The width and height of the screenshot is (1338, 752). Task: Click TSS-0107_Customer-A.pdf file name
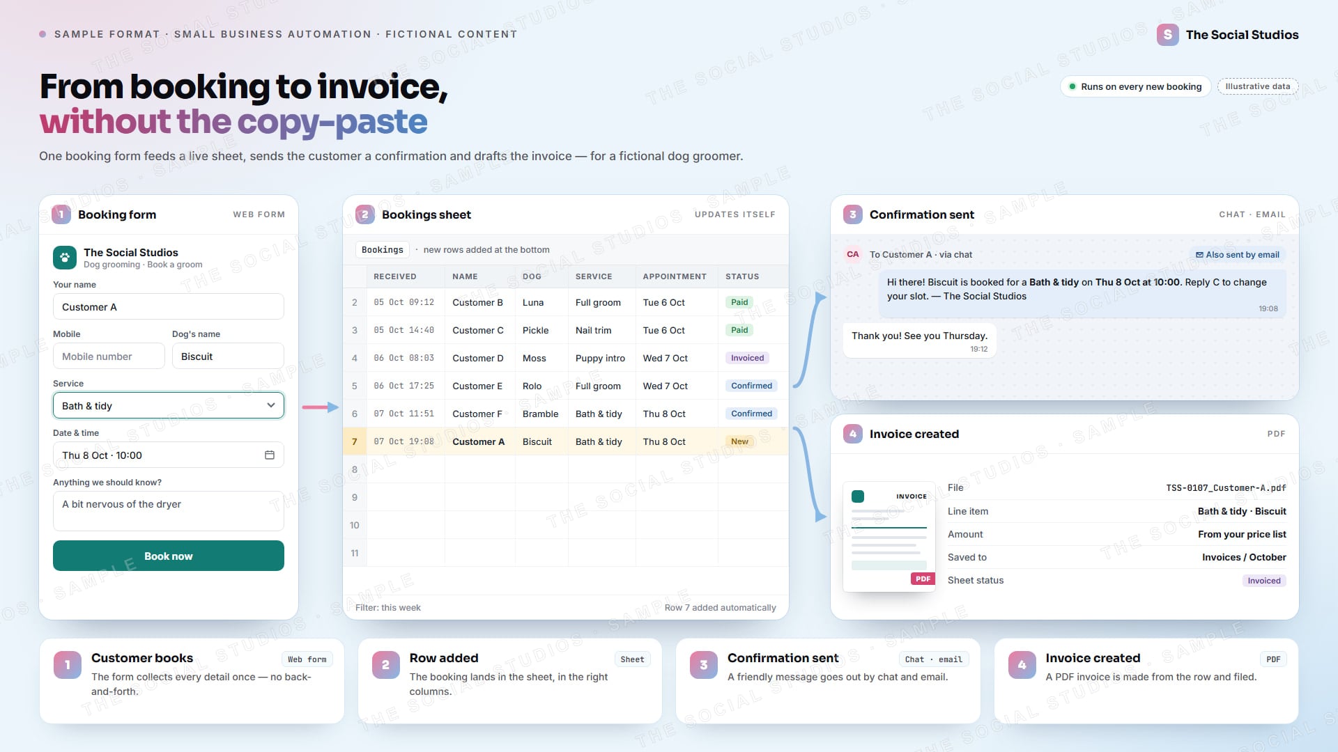pyautogui.click(x=1226, y=488)
